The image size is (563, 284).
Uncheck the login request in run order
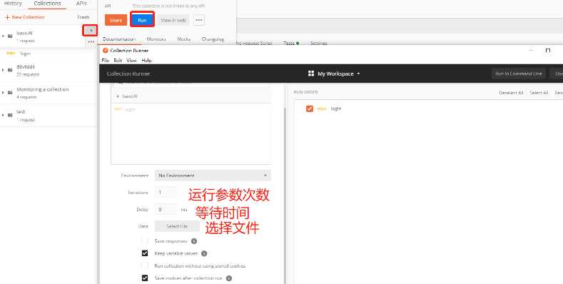click(310, 108)
